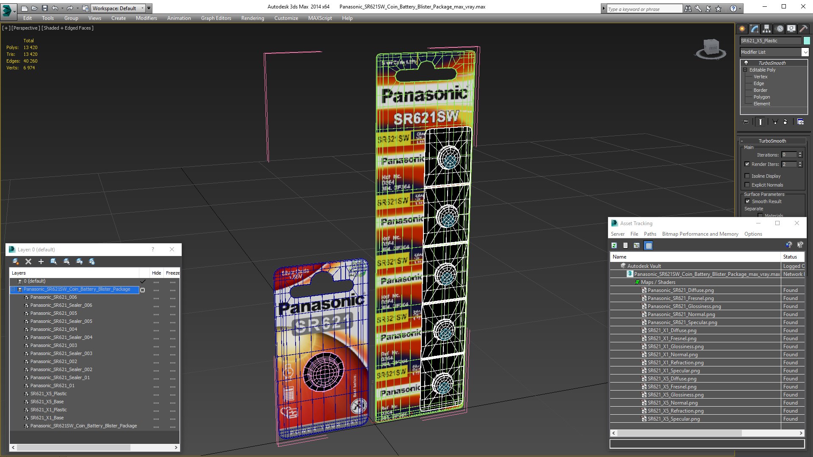Screen dimensions: 813x457
Task: Toggle Hide for the 0 (default) layer
Action: [x=156, y=282]
